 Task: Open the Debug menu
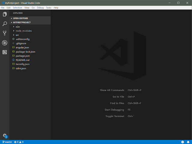tap(40, 8)
